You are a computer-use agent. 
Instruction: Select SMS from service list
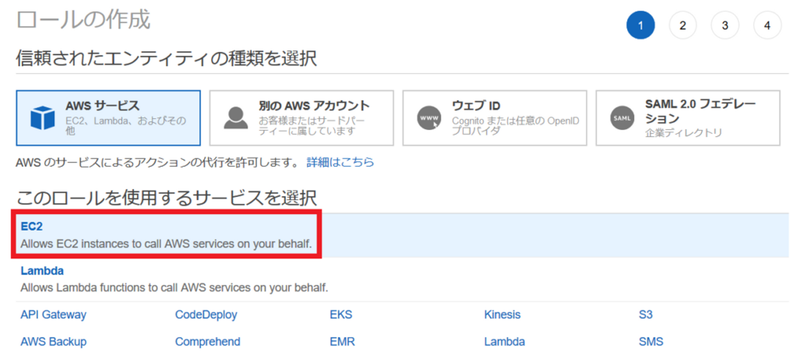coord(651,342)
